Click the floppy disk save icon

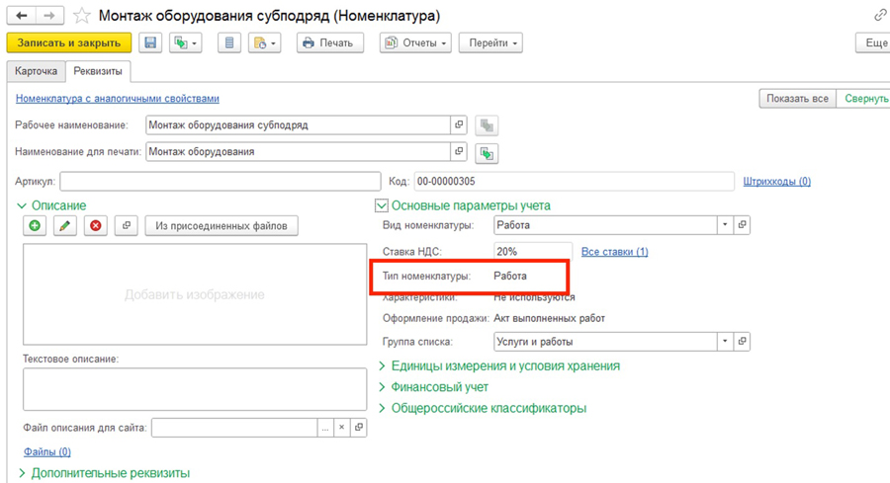150,43
